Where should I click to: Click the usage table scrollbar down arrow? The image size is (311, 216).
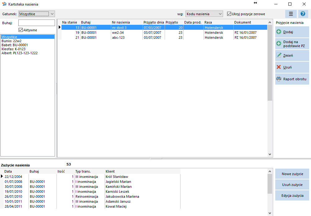point(270,213)
